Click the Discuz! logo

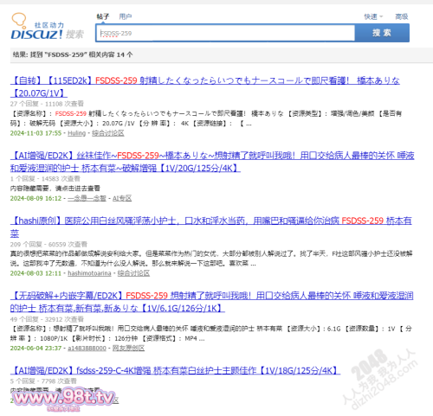point(48,27)
